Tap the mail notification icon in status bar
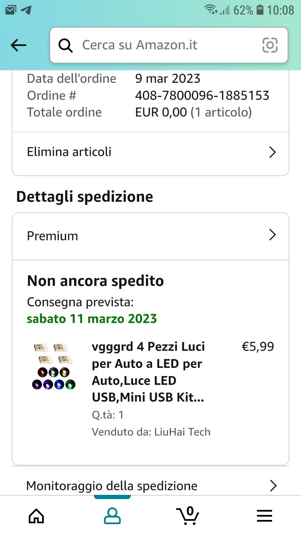 pyautogui.click(x=10, y=10)
